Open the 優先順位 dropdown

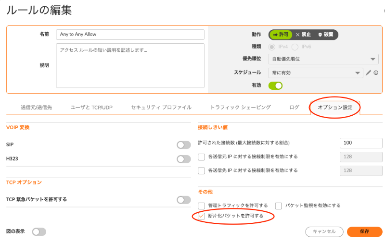click(323, 59)
